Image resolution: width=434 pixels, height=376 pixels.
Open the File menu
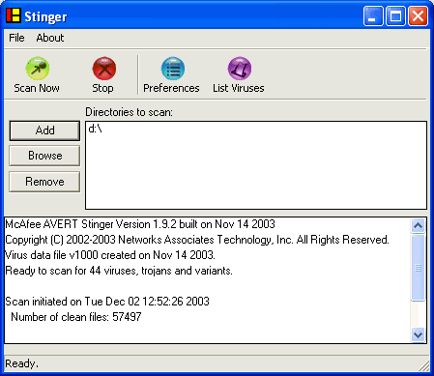[x=16, y=38]
